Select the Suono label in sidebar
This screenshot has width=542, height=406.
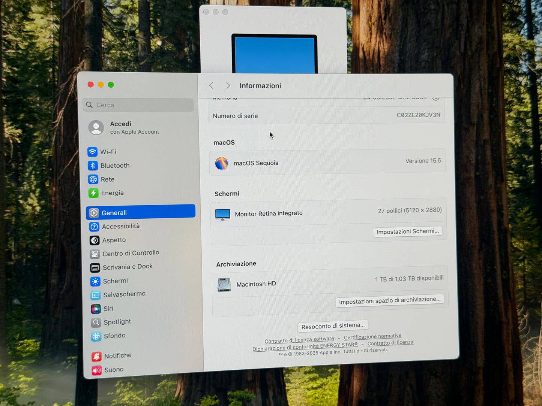point(114,370)
